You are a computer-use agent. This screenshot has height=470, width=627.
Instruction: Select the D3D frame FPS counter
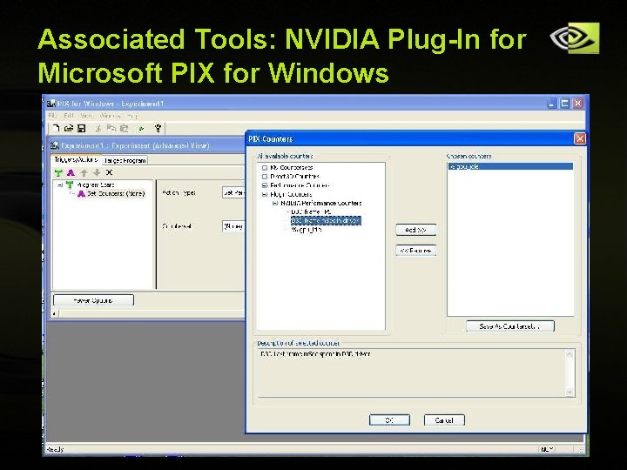click(x=311, y=211)
